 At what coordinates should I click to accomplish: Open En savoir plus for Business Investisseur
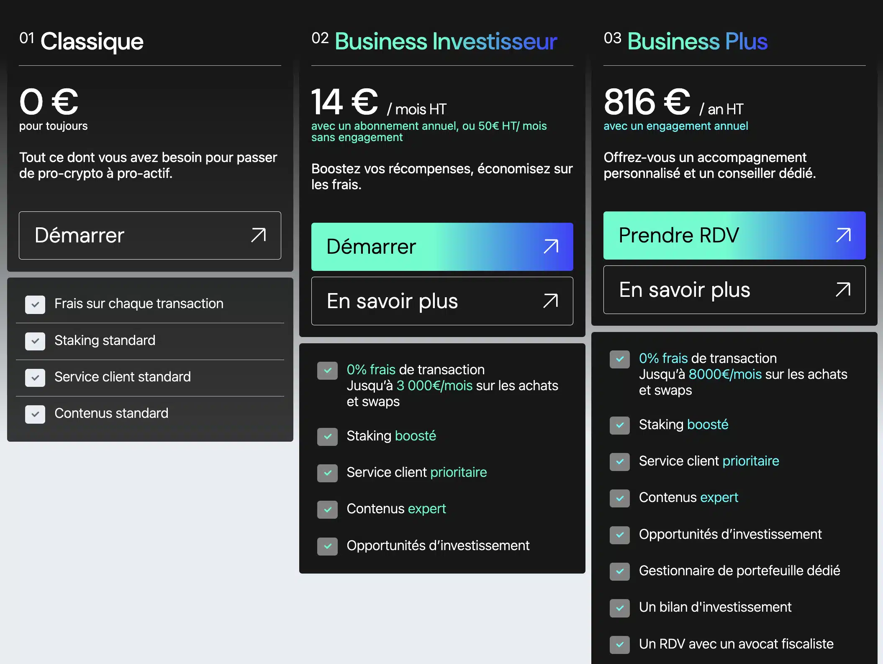[x=442, y=301]
